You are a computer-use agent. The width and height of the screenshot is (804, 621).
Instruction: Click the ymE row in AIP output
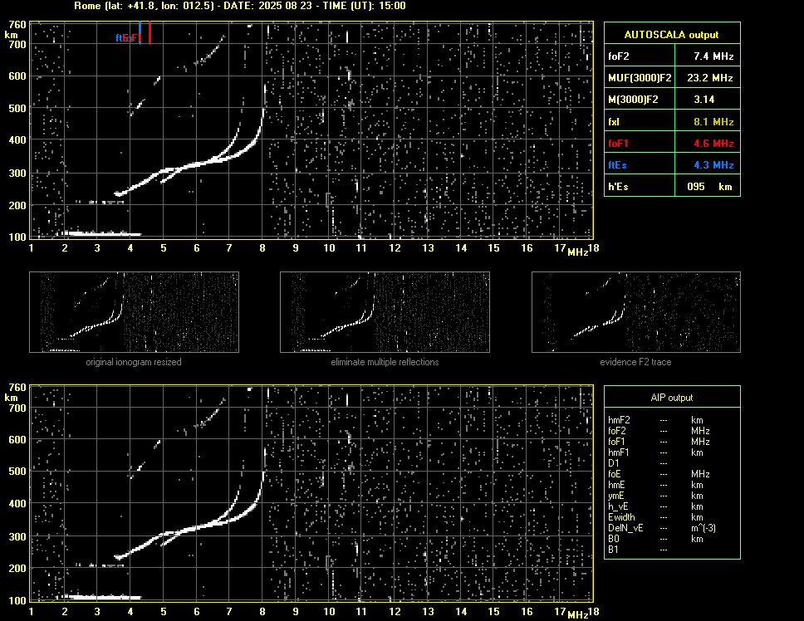672,496
